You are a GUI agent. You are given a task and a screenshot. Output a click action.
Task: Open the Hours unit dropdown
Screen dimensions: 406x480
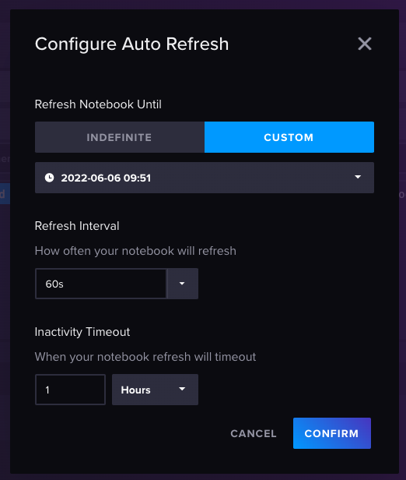click(x=155, y=390)
